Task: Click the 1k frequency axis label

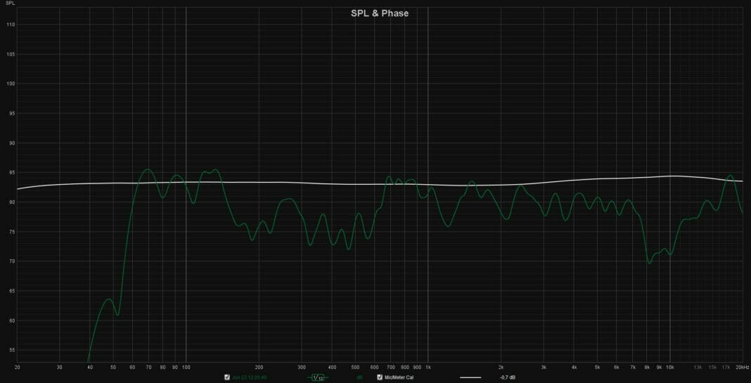Action: 429,368
